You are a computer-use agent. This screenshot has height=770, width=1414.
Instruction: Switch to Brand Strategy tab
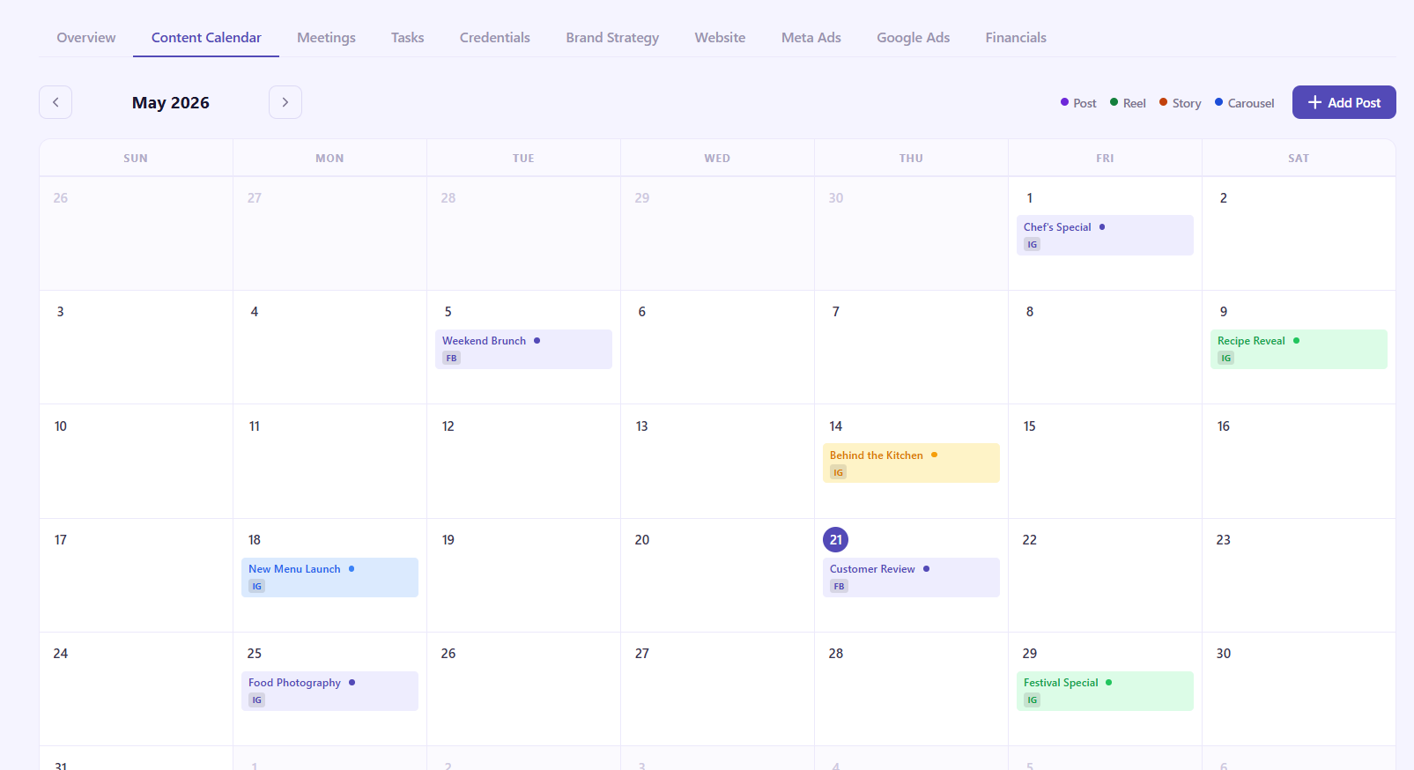coord(612,37)
